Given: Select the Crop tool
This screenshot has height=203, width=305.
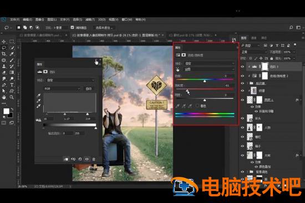Looking at the screenshot, I should click(4, 54).
